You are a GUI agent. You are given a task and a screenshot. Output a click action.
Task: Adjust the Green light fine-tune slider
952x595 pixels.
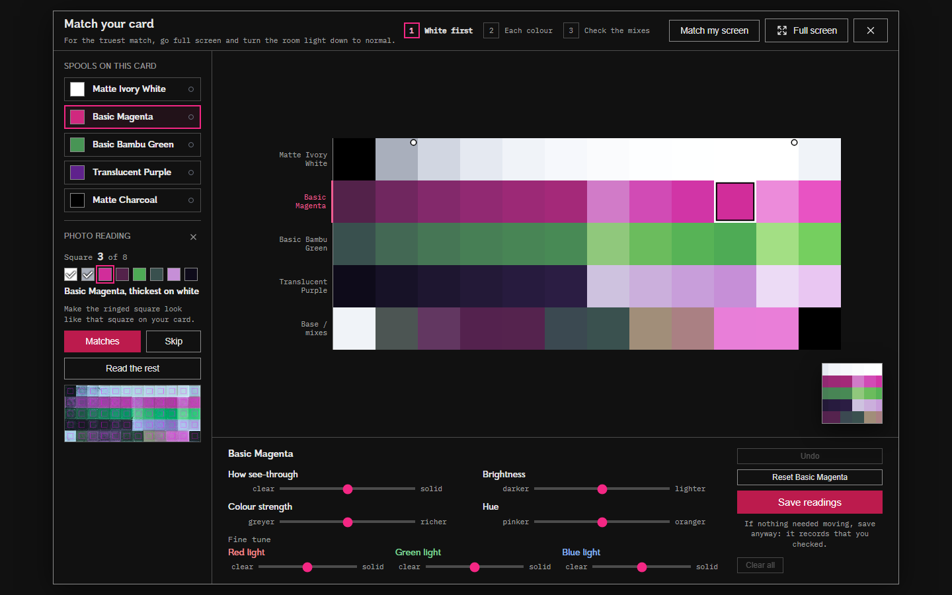(475, 567)
